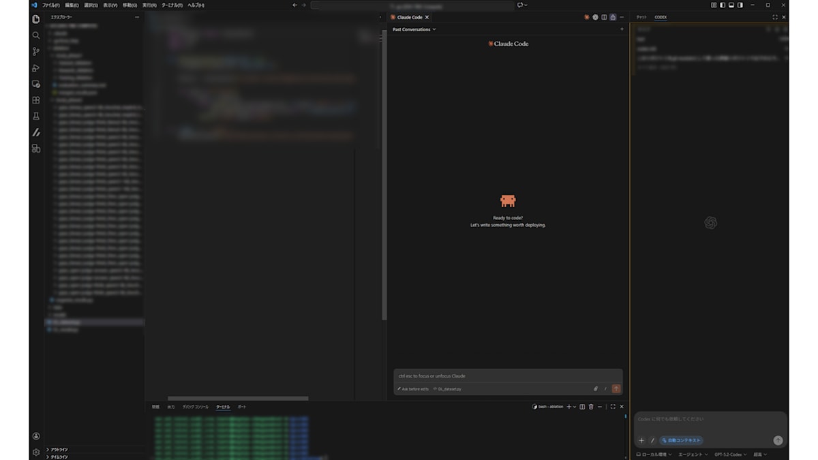Click the slash icon in Codex input
The image size is (818, 460).
pyautogui.click(x=652, y=440)
